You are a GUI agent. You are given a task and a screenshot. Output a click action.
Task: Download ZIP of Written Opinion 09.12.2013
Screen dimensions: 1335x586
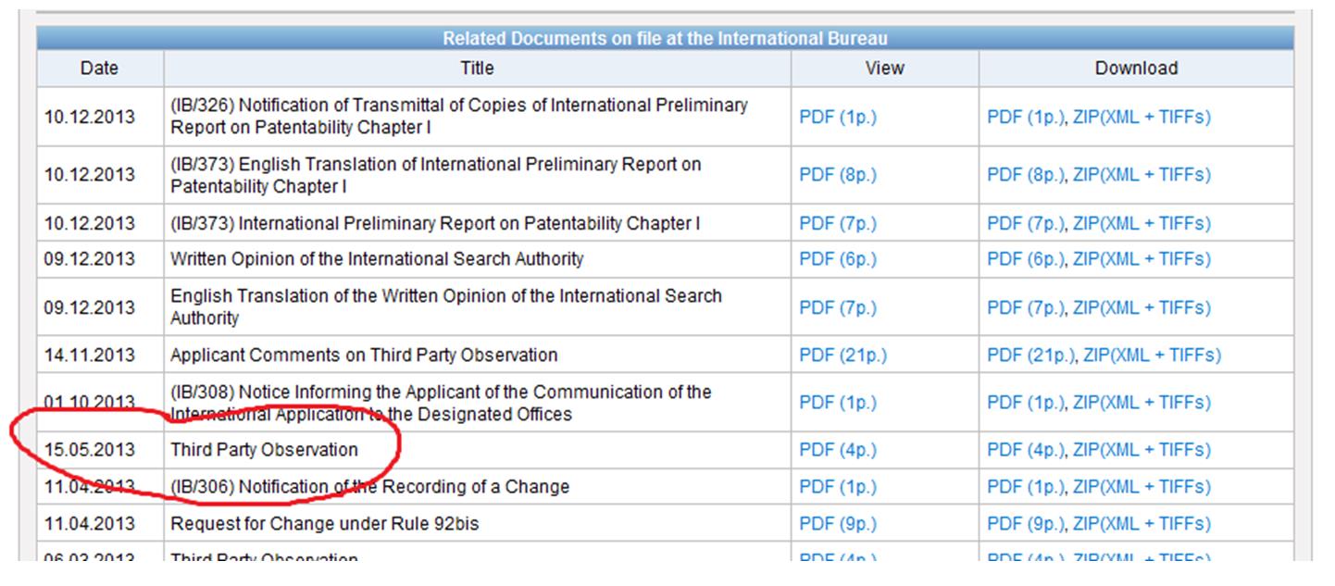[x=1141, y=260]
